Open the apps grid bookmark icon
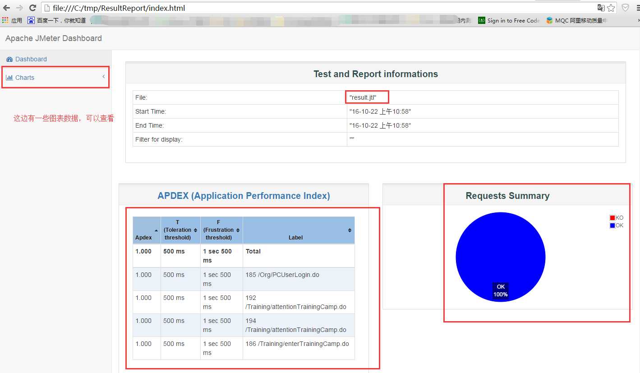Viewport: 640px width, 373px height. (5, 20)
